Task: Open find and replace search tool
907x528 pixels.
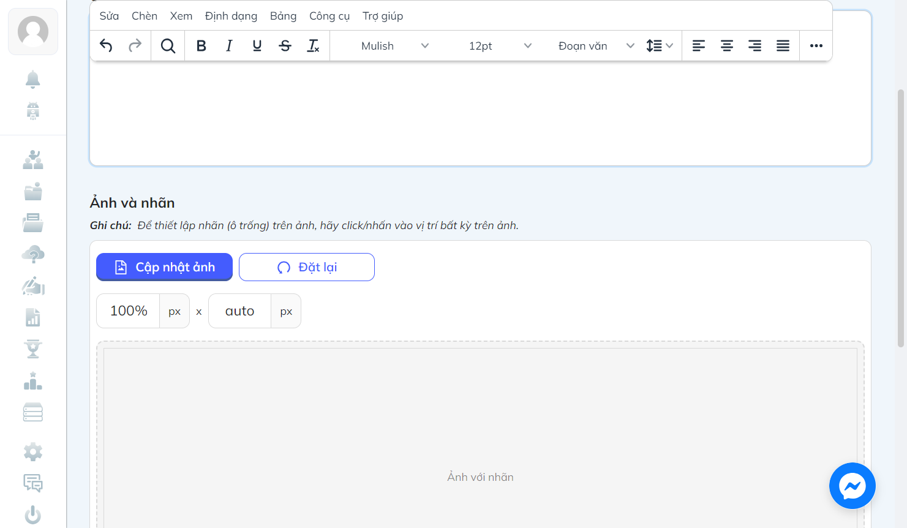Action: click(x=168, y=46)
